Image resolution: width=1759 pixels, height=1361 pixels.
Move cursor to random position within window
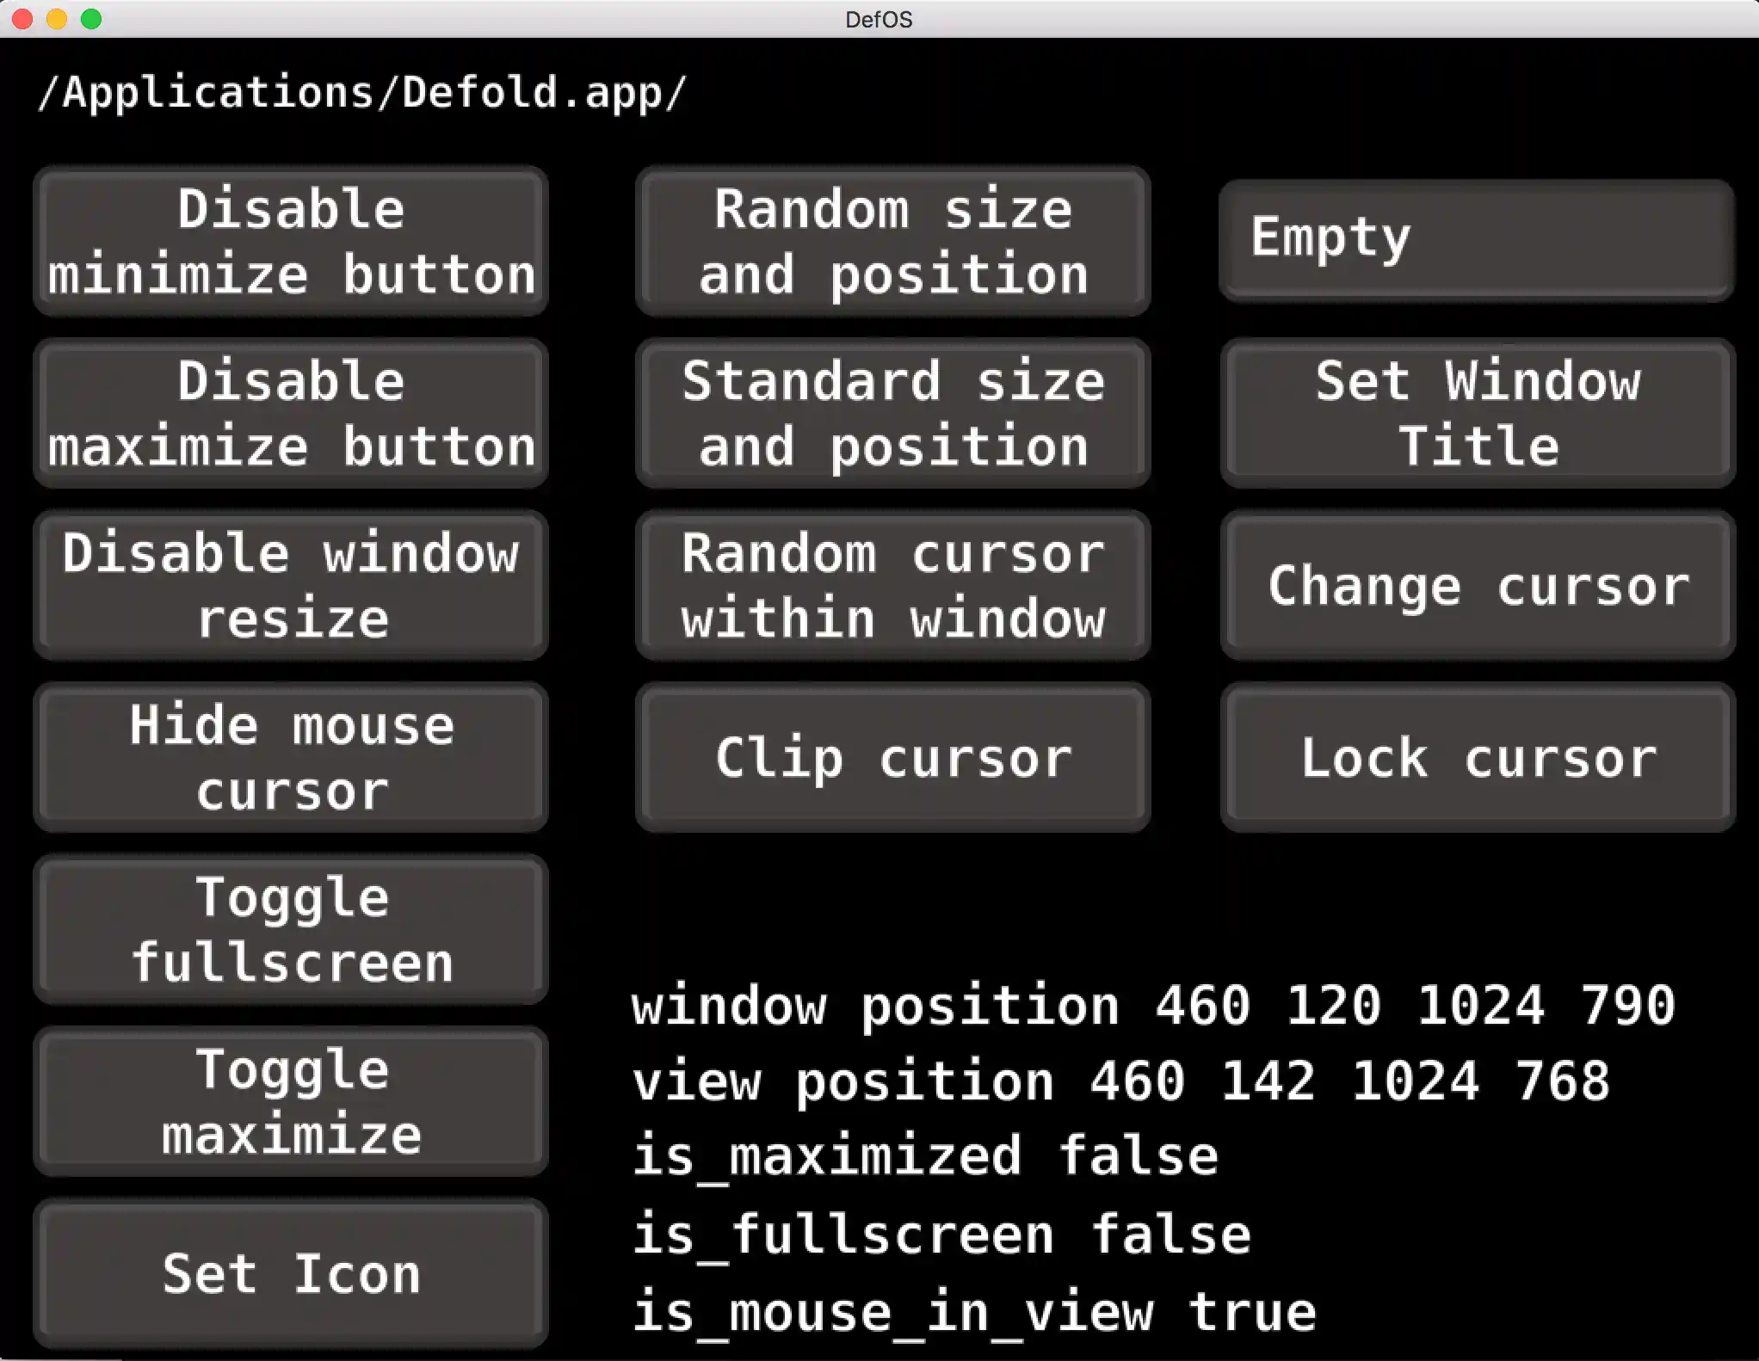(892, 585)
